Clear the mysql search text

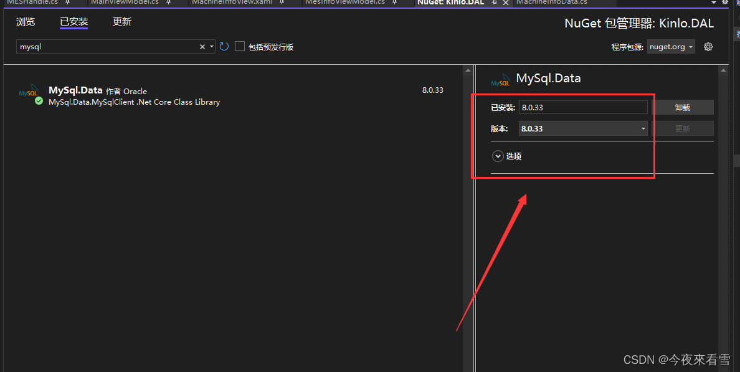coord(202,47)
